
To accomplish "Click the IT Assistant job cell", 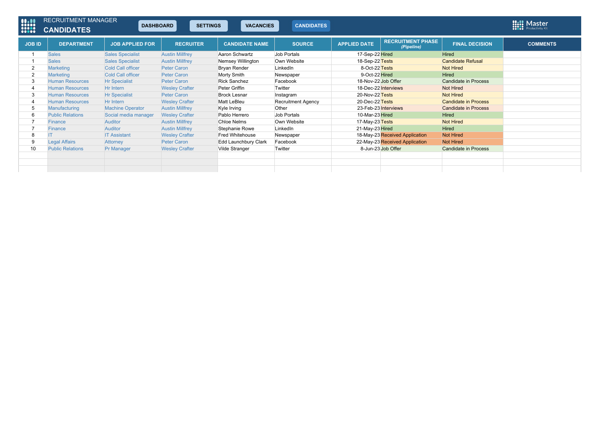I will tap(133, 135).
